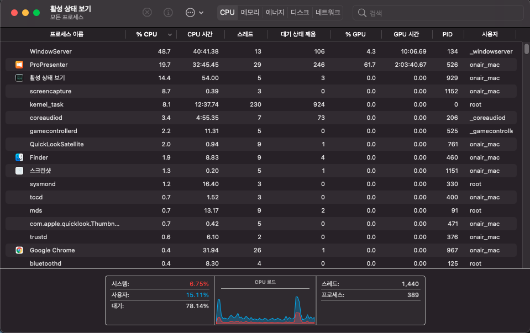Select the ProPresenter process name

pos(49,65)
